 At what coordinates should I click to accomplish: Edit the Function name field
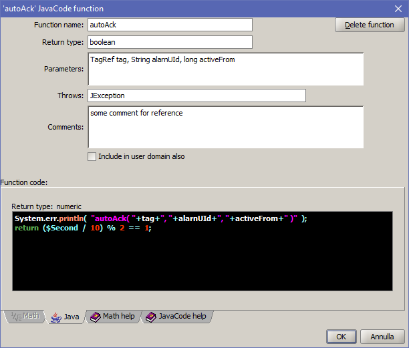170,25
